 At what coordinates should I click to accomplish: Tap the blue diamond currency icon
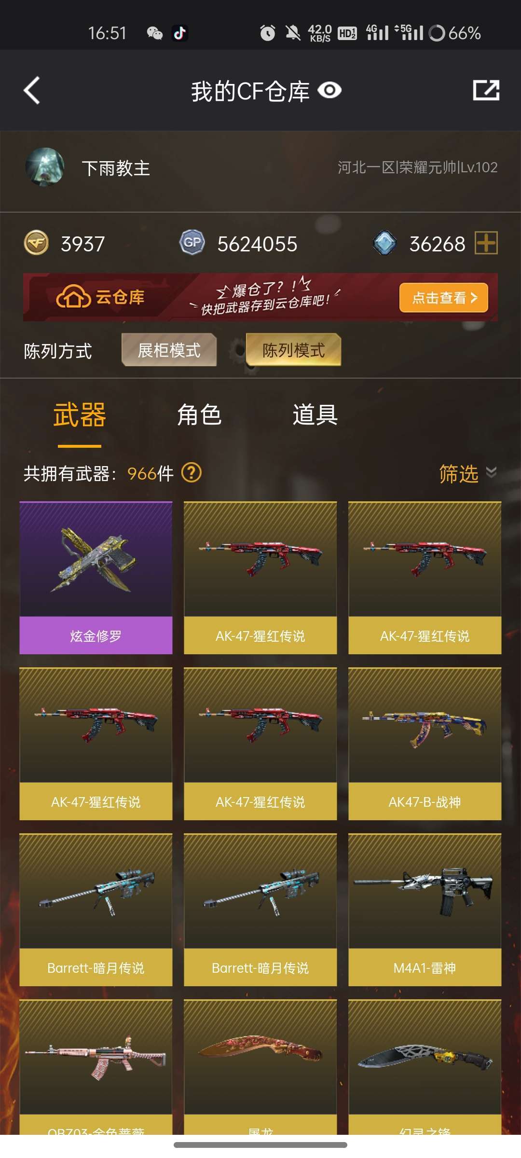tap(384, 243)
